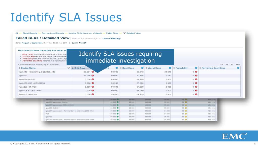Open Monthly SLAs (Won vs. Violated) breadcrumb
Image resolution: width=258 pixels, height=145 pixels.
85,33
